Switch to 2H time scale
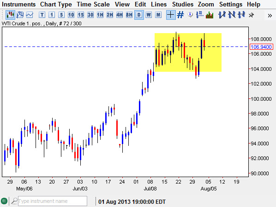This screenshot has width=276, height=207. tap(110, 15)
